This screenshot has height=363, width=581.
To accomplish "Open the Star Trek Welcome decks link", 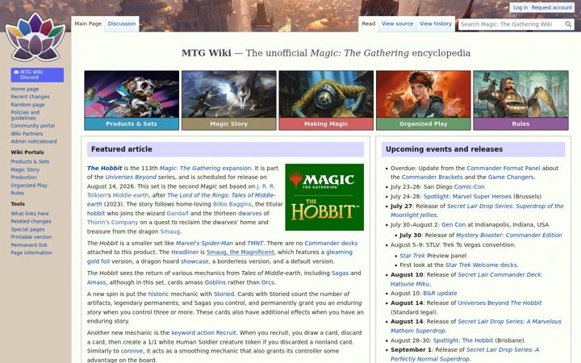I will point(481,265).
